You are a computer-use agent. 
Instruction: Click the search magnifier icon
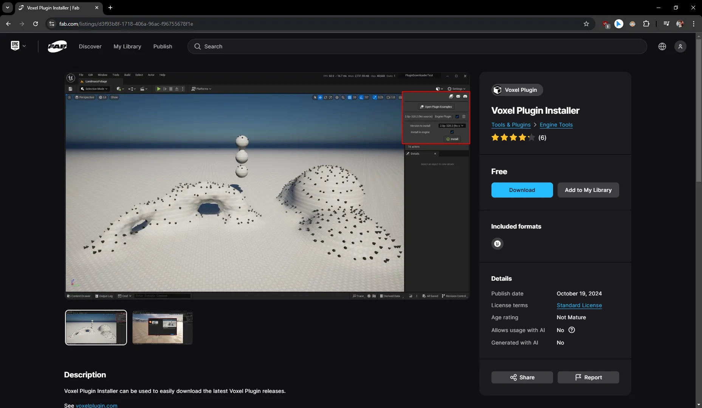[197, 46]
